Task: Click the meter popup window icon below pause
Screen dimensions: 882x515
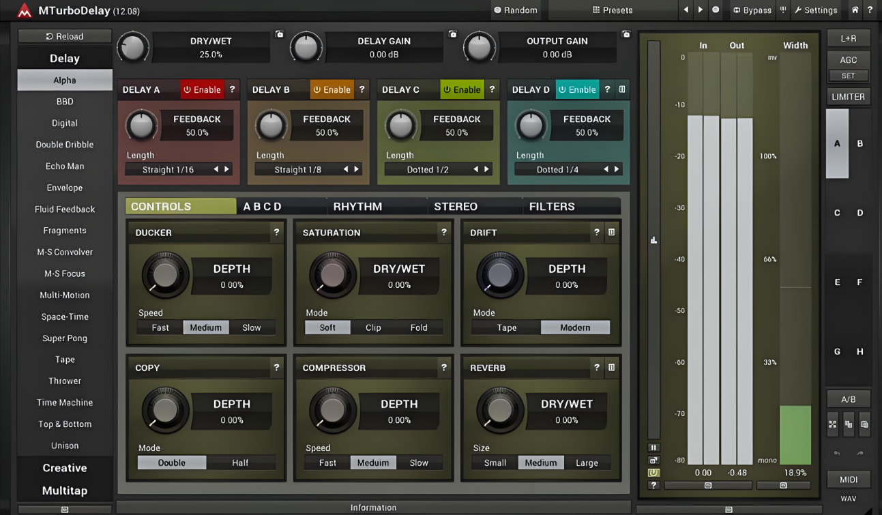Action: [x=653, y=460]
